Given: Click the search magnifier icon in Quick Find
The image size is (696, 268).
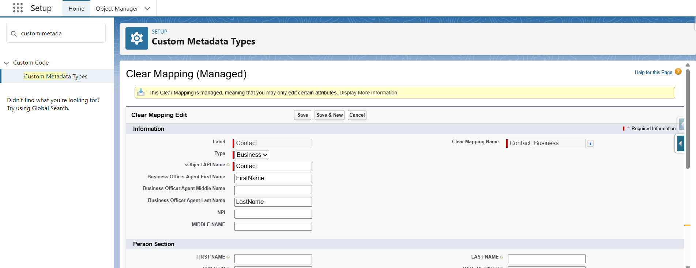Looking at the screenshot, I should point(14,34).
